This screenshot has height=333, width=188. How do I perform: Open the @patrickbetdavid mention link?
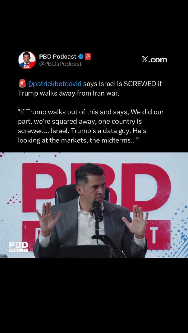click(54, 84)
